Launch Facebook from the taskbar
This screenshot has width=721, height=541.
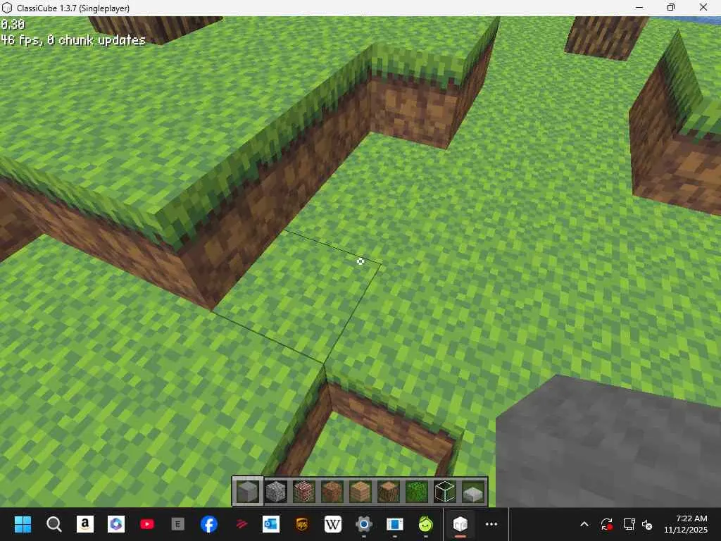click(x=208, y=524)
